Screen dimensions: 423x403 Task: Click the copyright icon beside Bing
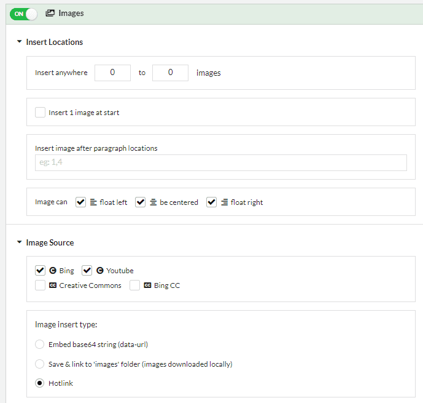pyautogui.click(x=53, y=271)
